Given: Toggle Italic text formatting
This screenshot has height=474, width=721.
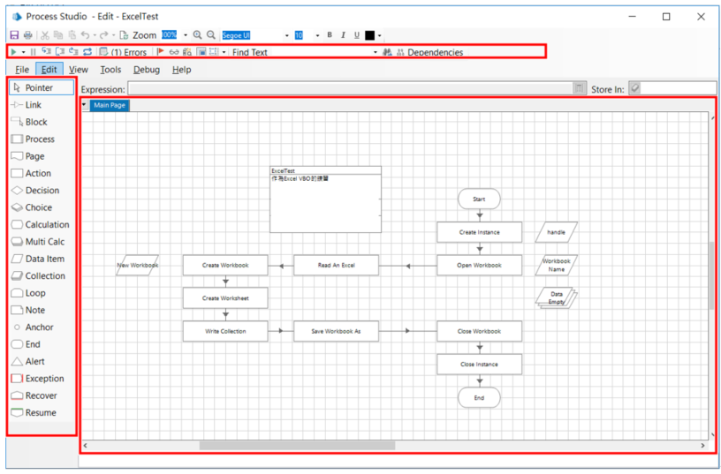Looking at the screenshot, I should (x=343, y=35).
